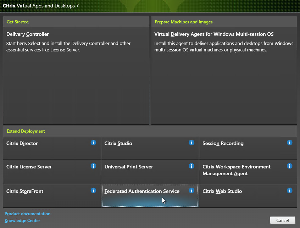Show info for Workspace Environment Management Agent
Screen dimensions: 300x228
[290, 166]
